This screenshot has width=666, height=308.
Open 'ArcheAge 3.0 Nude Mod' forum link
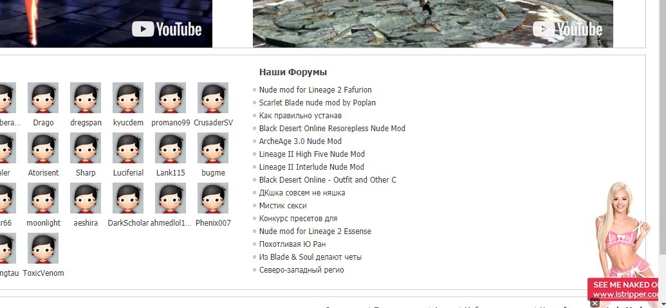[x=301, y=141]
